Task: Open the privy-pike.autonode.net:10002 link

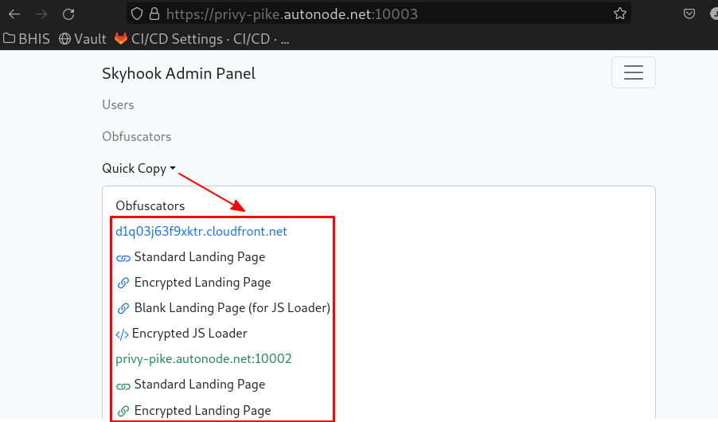Action: [203, 359]
